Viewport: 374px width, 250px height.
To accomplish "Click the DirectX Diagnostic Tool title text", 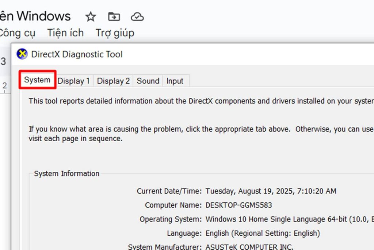I will 77,54.
